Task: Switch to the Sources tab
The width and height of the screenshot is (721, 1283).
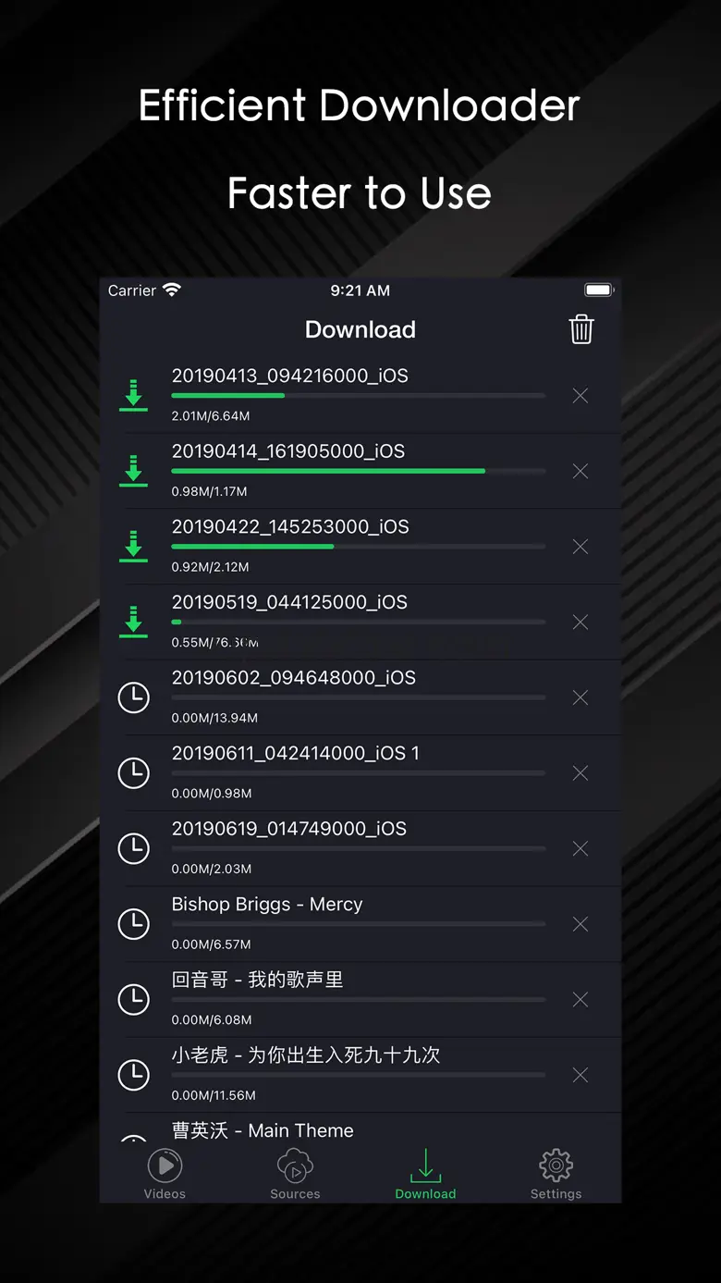Action: pyautogui.click(x=295, y=1174)
